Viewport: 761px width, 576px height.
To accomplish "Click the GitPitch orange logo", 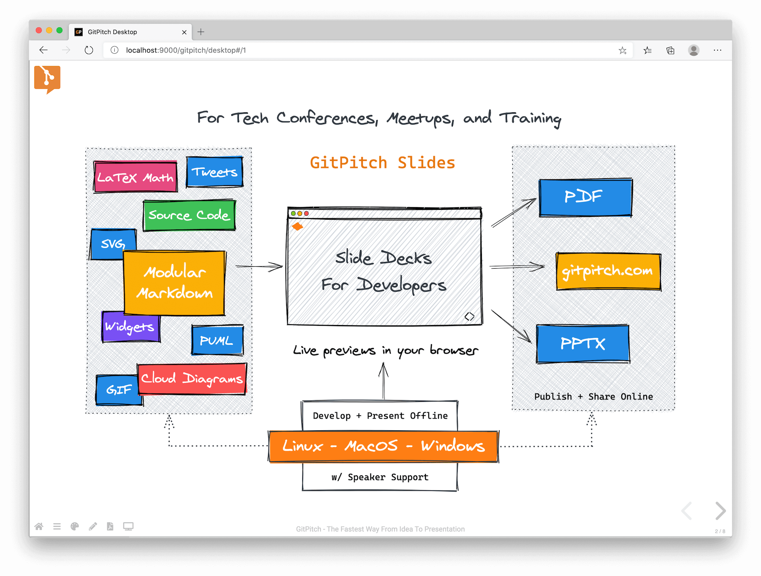I will [x=47, y=79].
